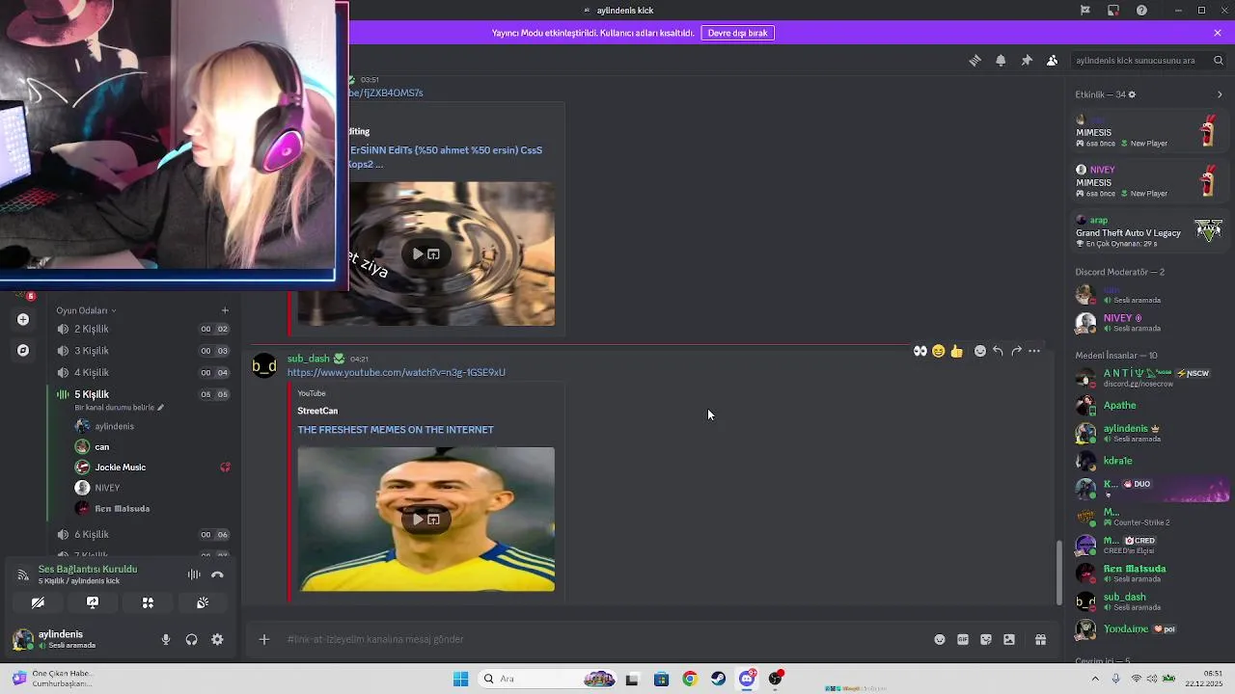The image size is (1235, 694).
Task: Toggle deafen headphones
Action: pos(192,639)
